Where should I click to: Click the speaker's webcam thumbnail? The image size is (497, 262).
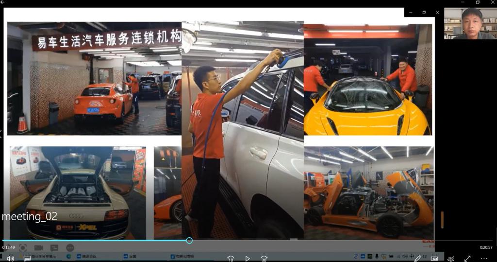pyautogui.click(x=469, y=23)
